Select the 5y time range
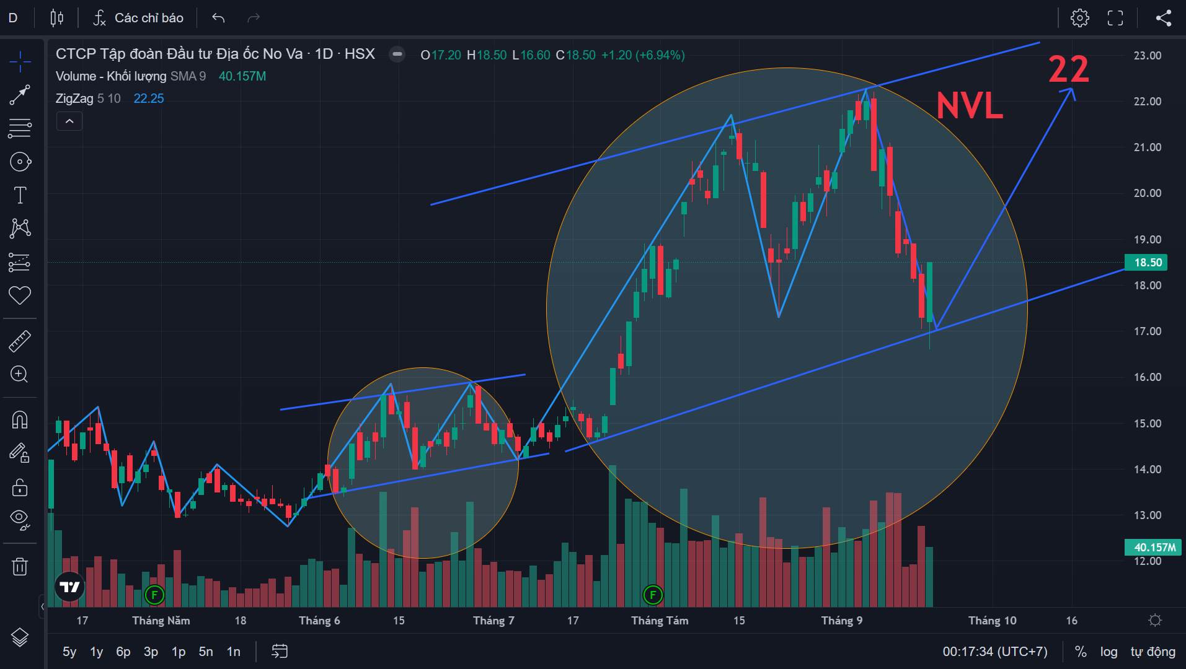1186x669 pixels. (69, 652)
